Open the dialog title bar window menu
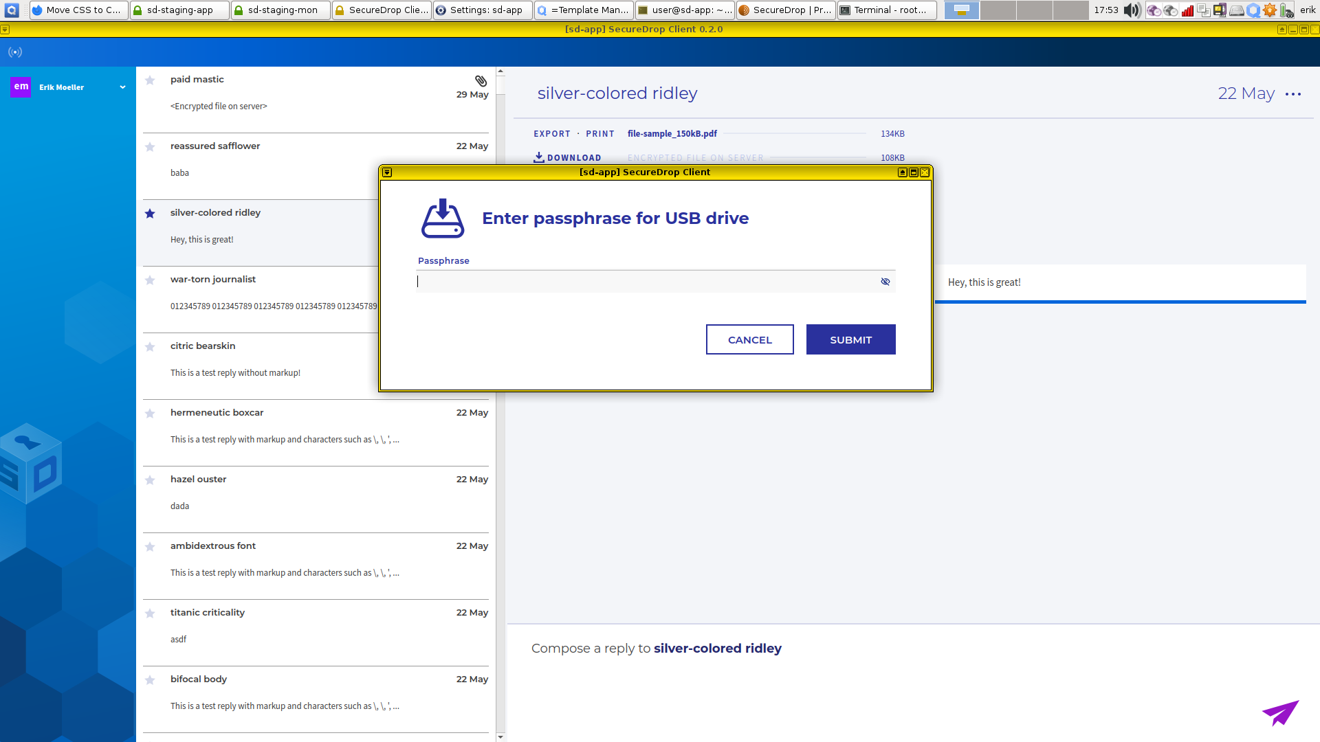The image size is (1320, 742). pos(387,172)
